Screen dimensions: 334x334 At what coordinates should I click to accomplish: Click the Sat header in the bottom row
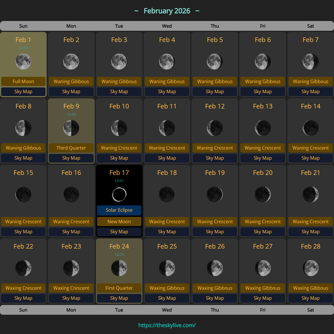click(310, 310)
